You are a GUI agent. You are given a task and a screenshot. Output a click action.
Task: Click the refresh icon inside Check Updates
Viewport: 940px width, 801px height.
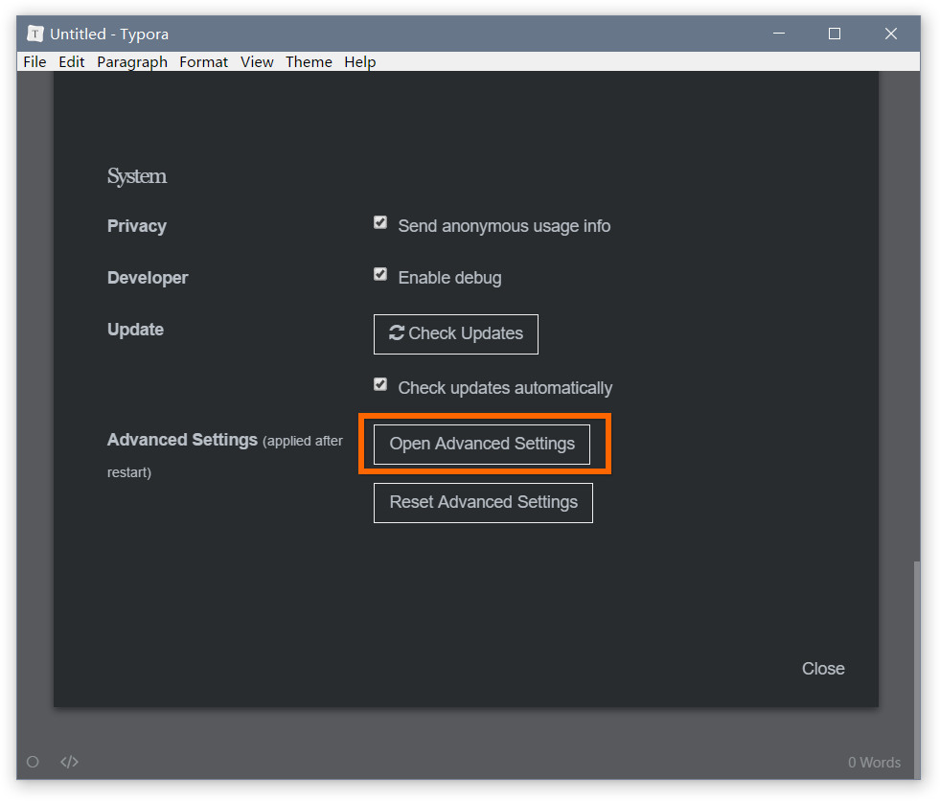point(396,333)
